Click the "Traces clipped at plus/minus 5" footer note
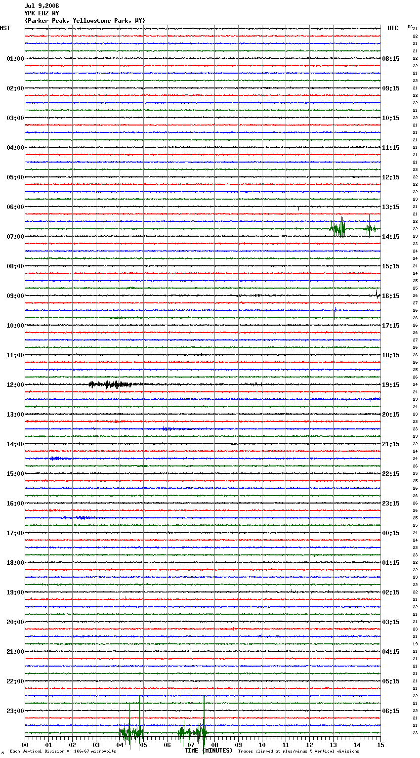420x758 pixels. pyautogui.click(x=298, y=751)
